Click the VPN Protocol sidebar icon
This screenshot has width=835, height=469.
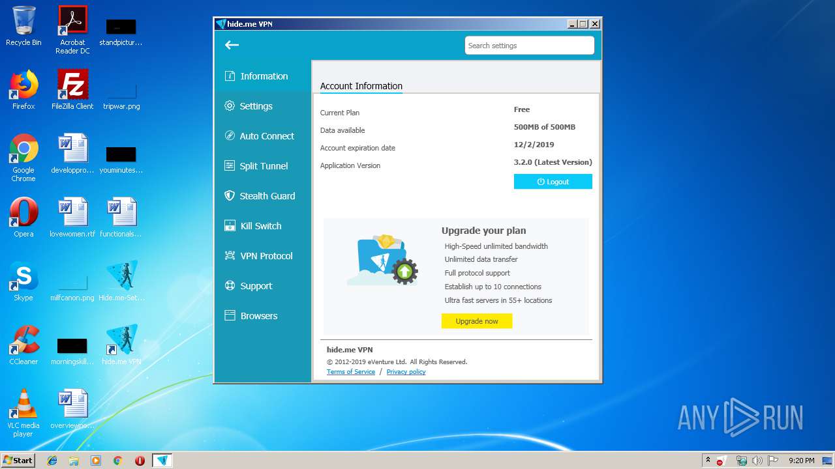(x=230, y=256)
